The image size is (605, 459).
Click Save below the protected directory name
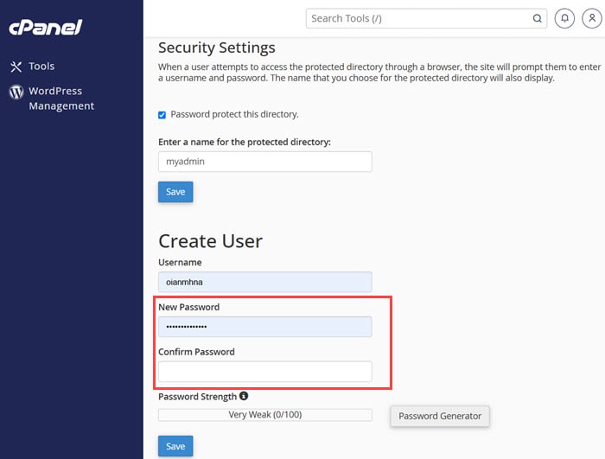pos(175,192)
